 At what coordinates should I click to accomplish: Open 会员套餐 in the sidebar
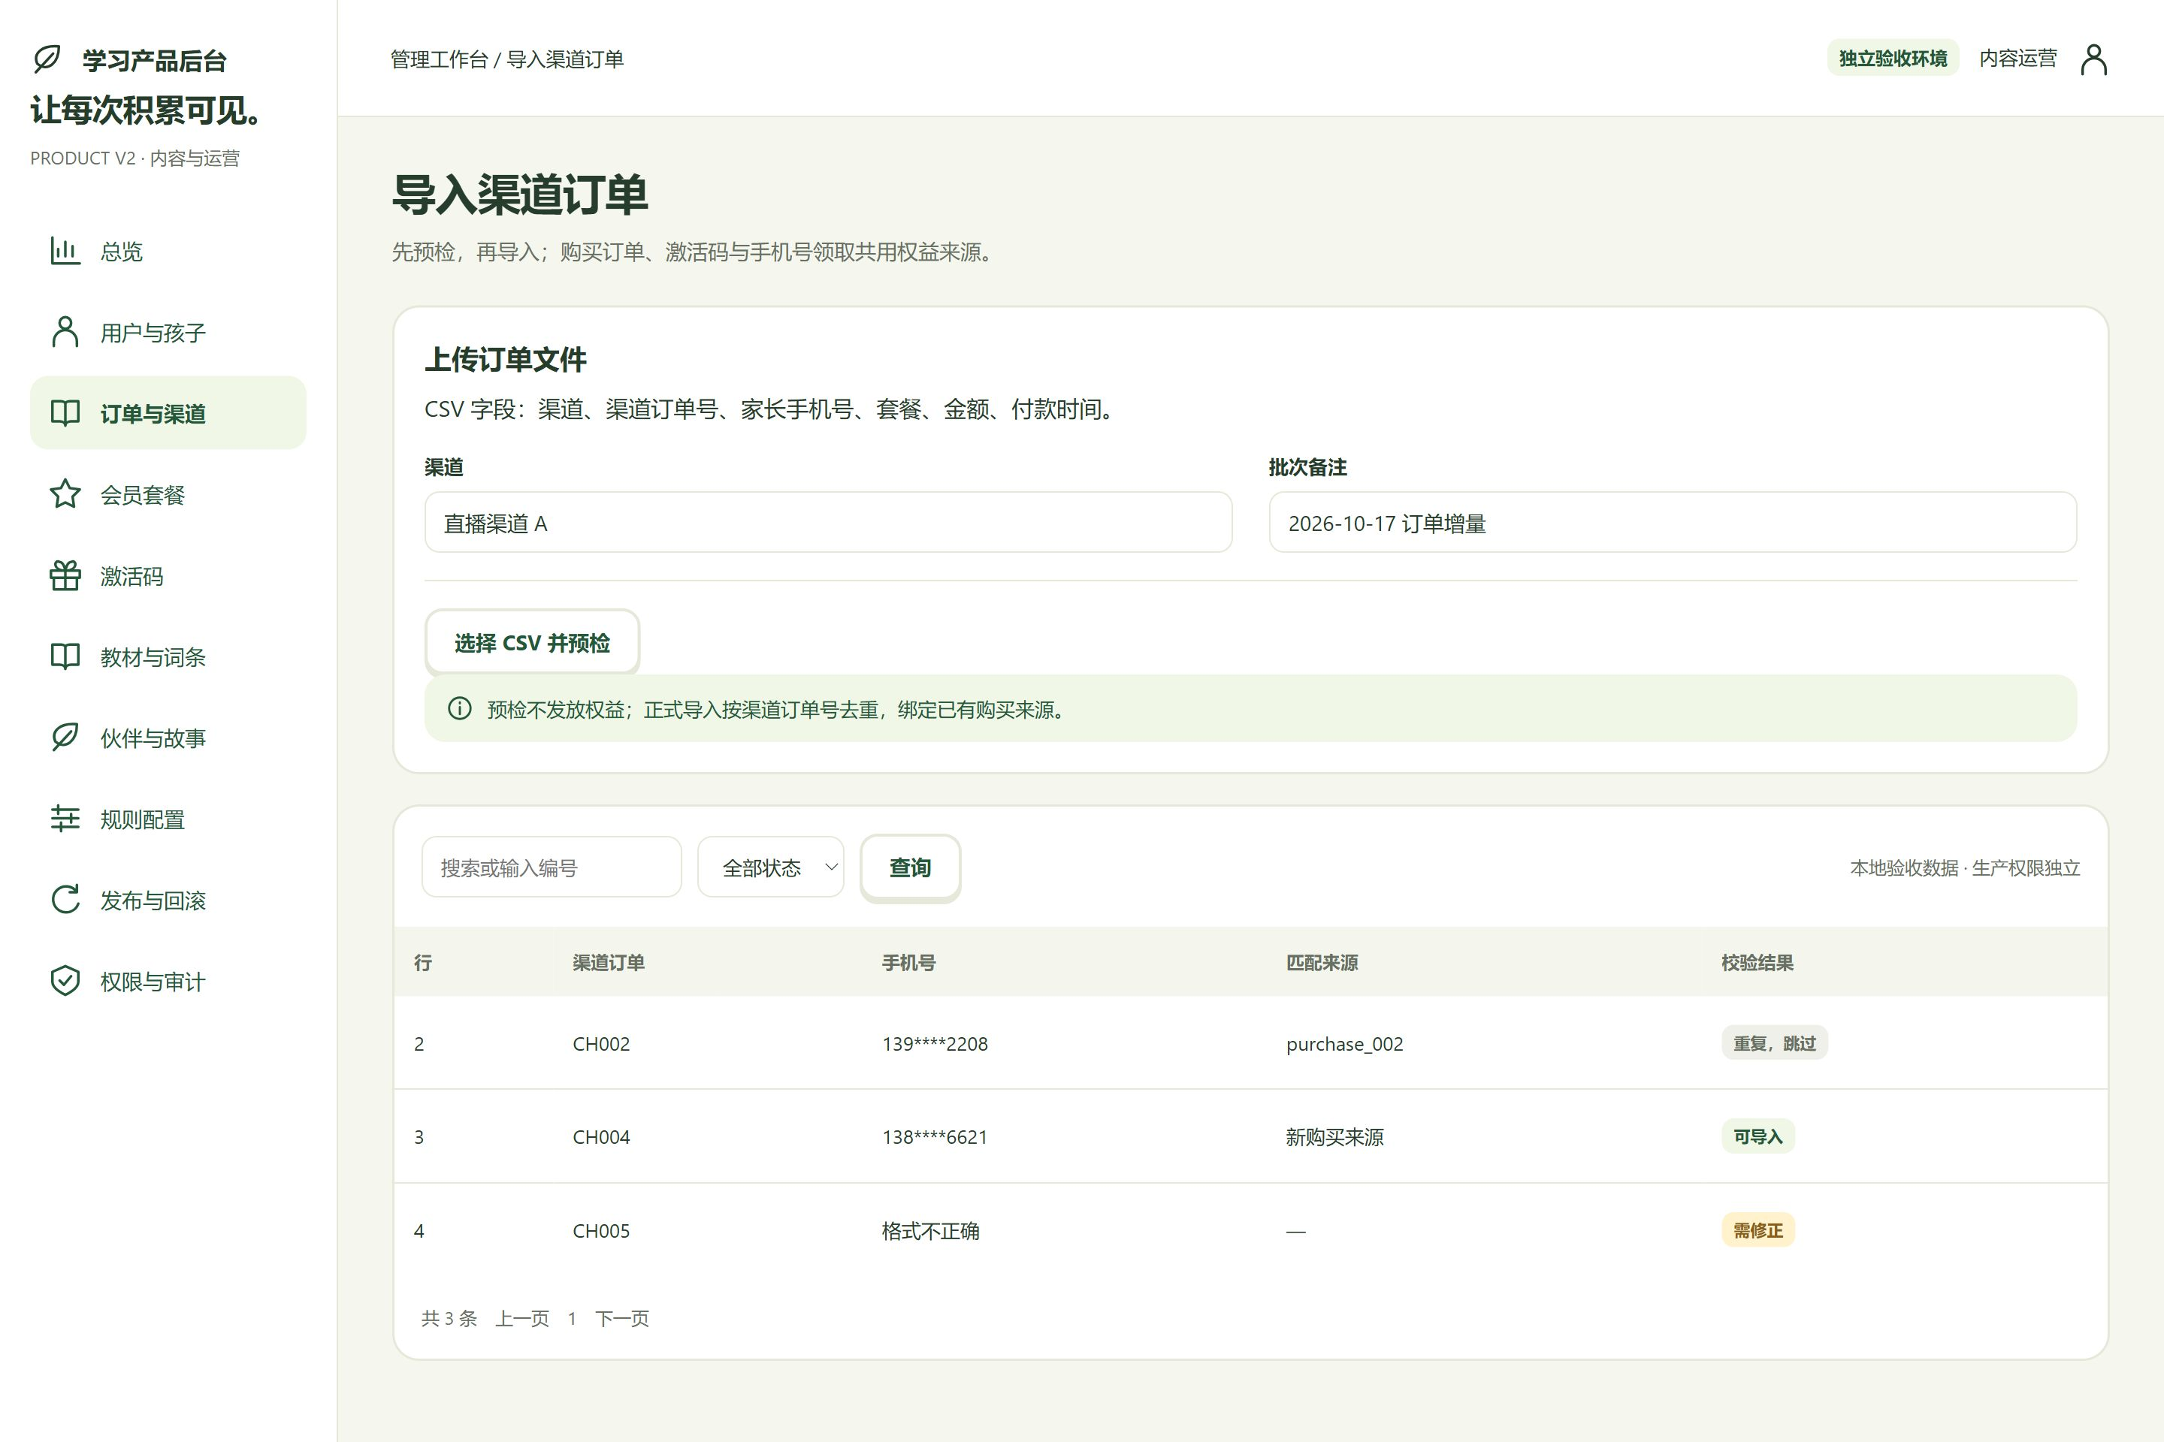coord(168,494)
